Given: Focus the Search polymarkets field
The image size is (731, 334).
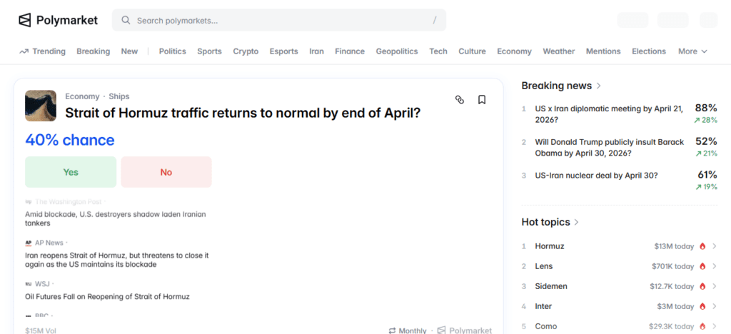Looking at the screenshot, I should coord(279,20).
